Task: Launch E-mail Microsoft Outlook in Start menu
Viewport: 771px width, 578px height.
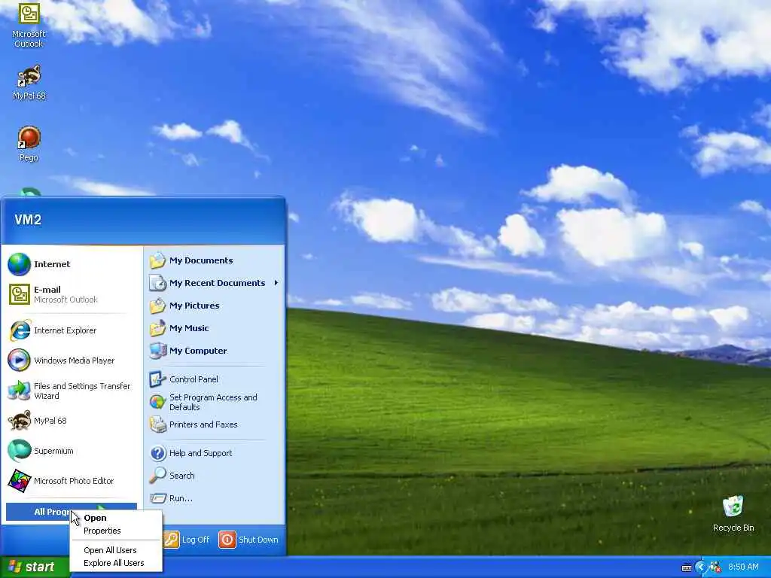Action: (x=72, y=294)
